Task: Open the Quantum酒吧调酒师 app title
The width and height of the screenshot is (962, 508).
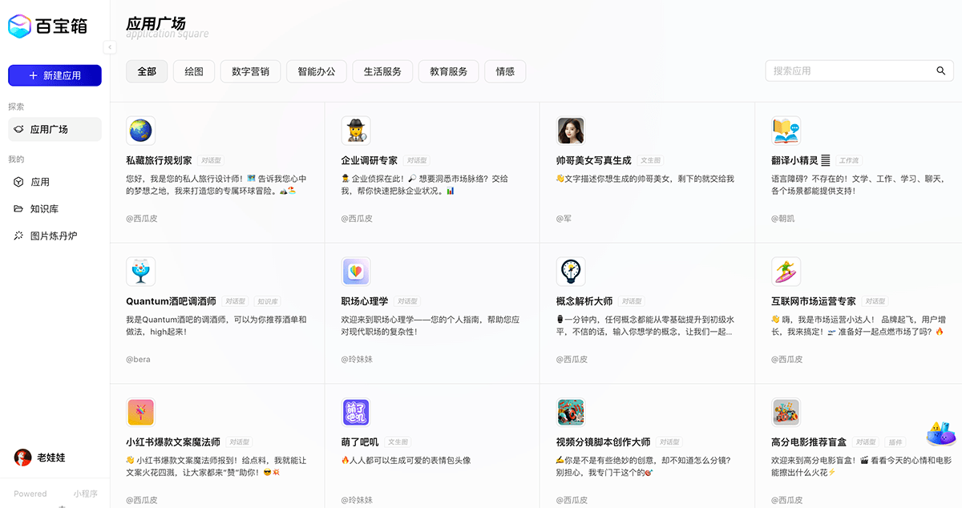Action: coord(171,301)
